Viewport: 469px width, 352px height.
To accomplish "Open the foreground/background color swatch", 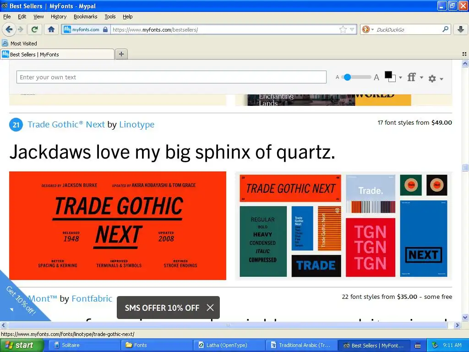I will point(390,77).
